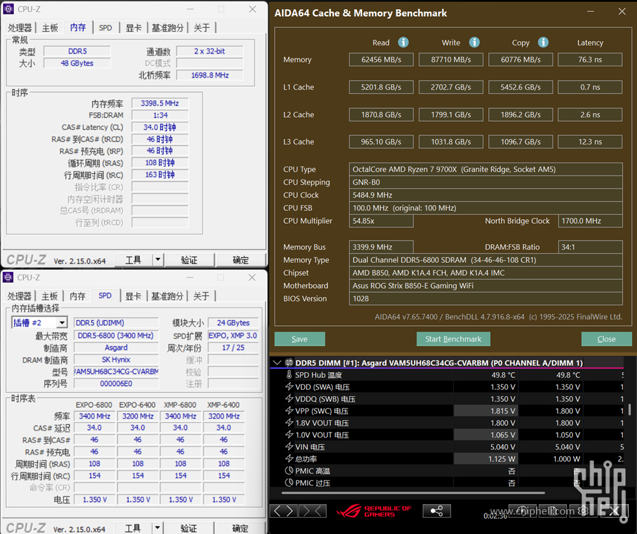Click the shrink-columns arrows button in sensor panel
Image resolution: width=637 pixels, height=534 pixels.
[313, 511]
